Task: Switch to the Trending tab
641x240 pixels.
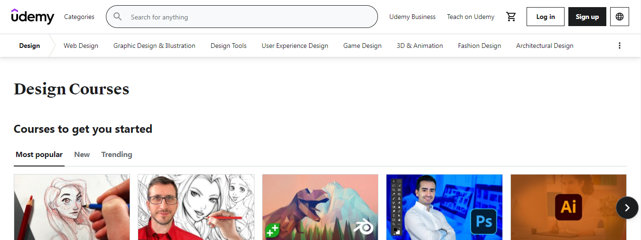Action: [117, 155]
